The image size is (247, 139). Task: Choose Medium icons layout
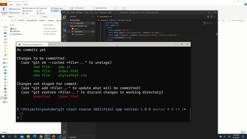pos(57,8)
